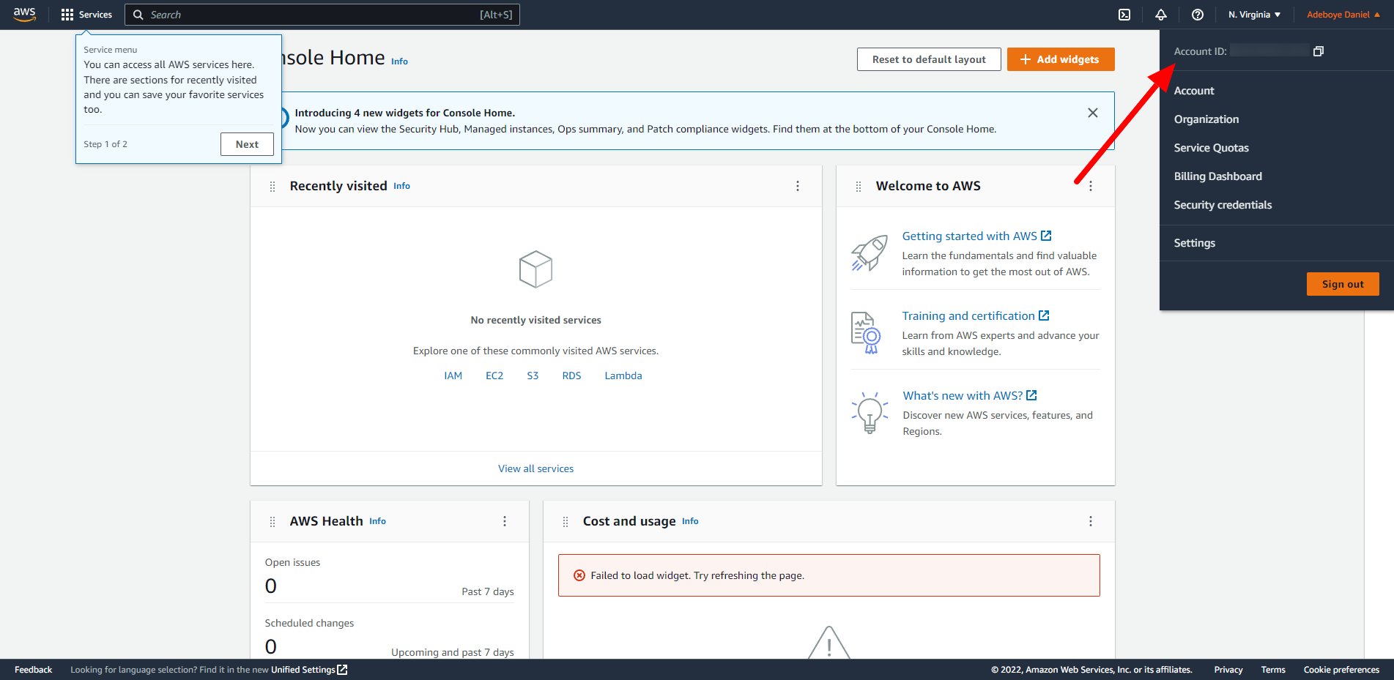The width and height of the screenshot is (1394, 680).
Task: Click Info next to Console Home
Action: coord(399,61)
